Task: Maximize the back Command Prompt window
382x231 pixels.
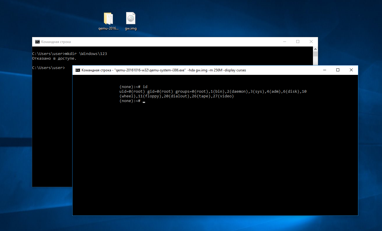Action: pos(298,42)
